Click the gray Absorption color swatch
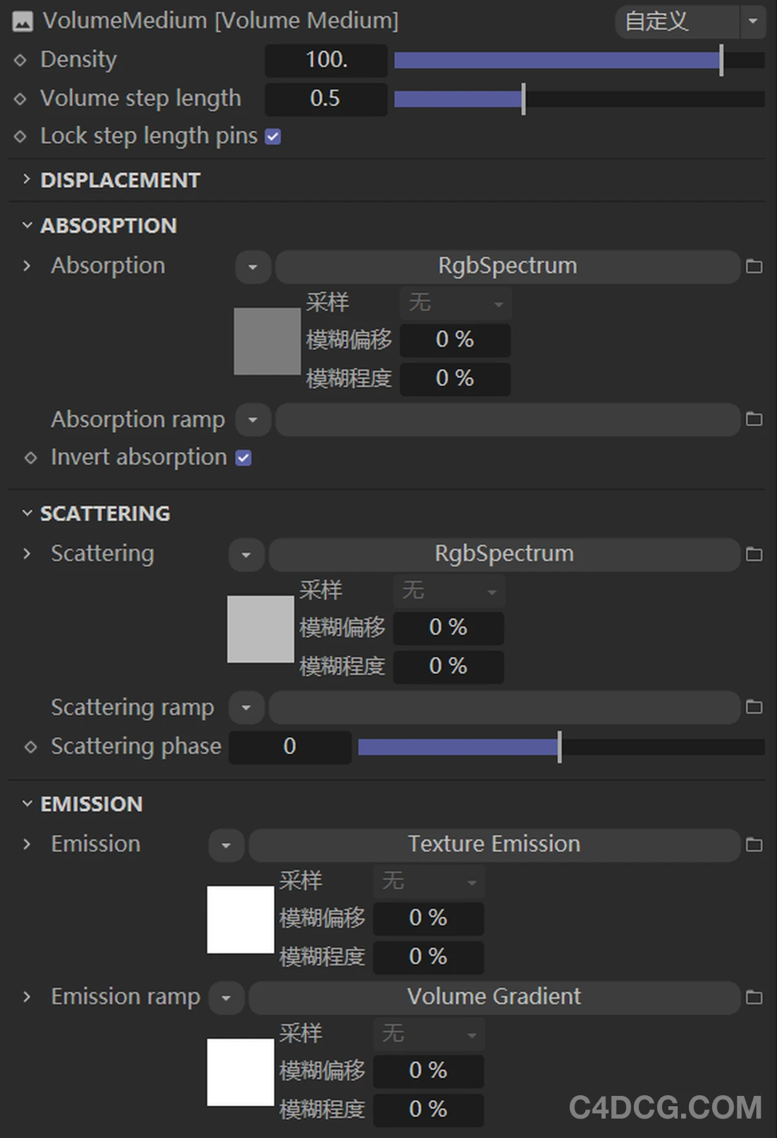 (x=267, y=341)
